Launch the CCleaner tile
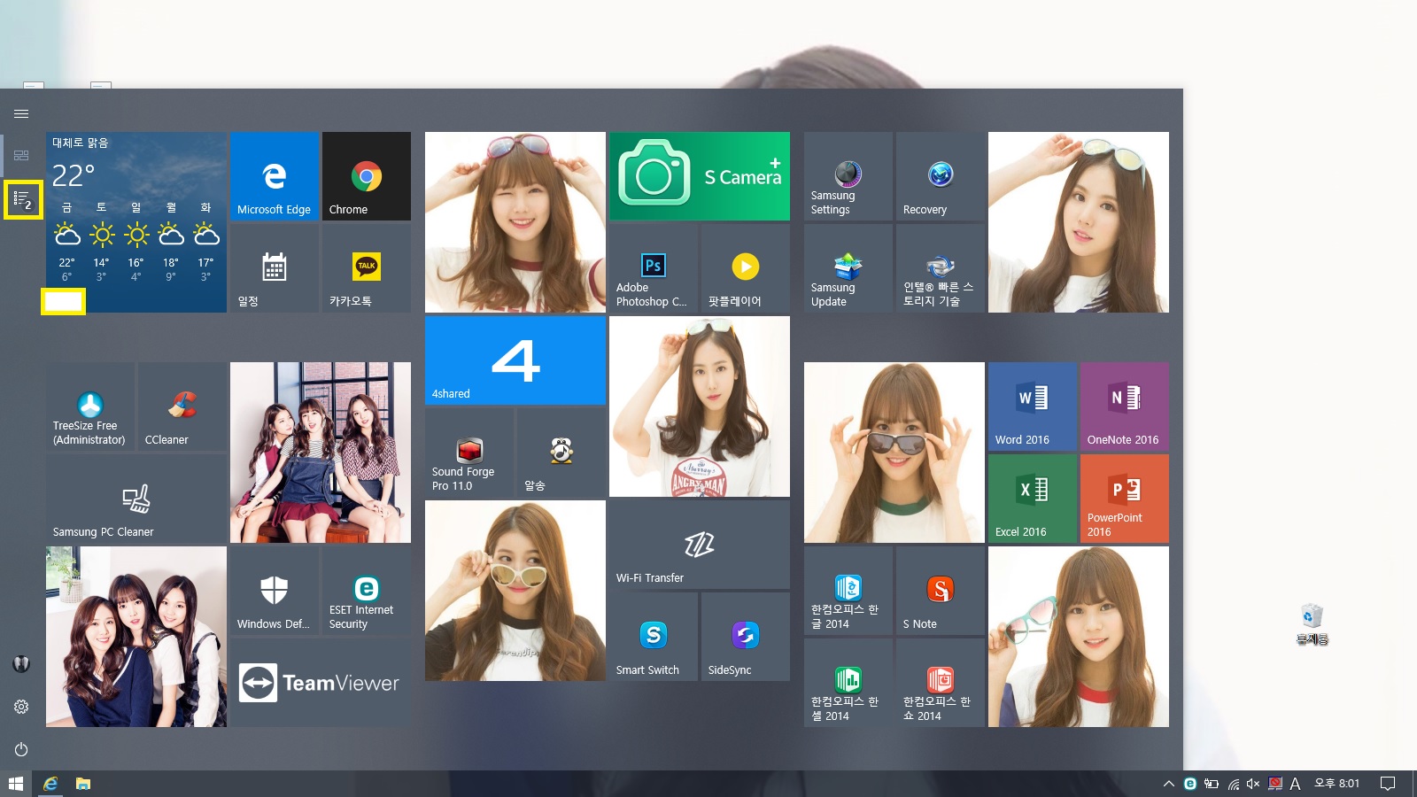 pos(182,406)
